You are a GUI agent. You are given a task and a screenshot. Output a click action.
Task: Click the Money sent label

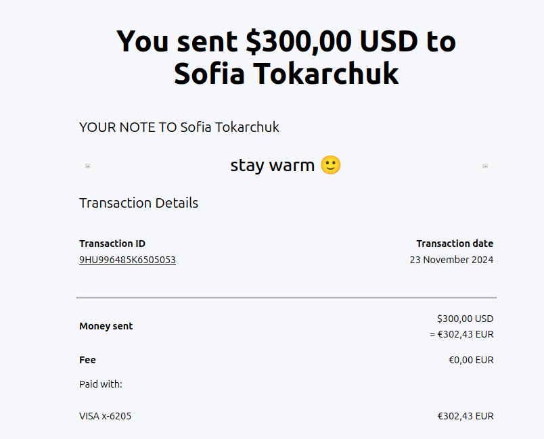tap(106, 326)
